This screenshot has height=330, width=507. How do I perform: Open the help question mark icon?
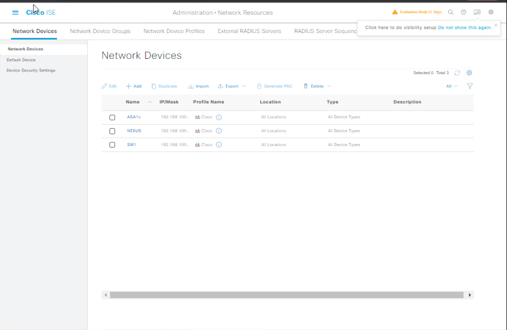pos(463,12)
